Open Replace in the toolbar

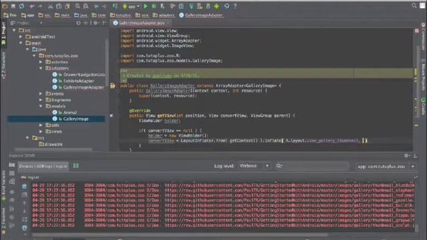point(86,6)
